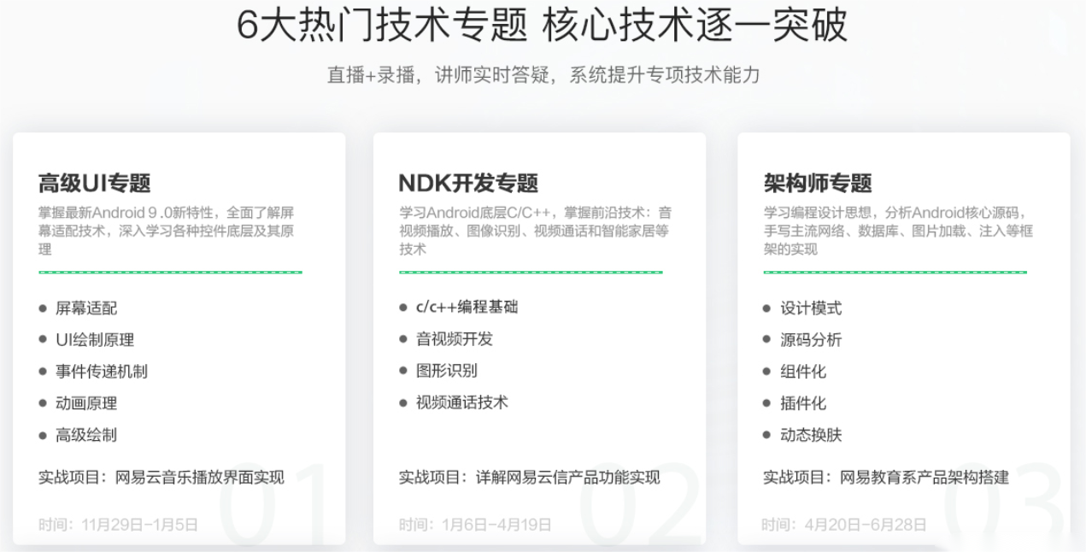Click the 视频通话技术 list entry
1086x552 pixels.
click(462, 402)
